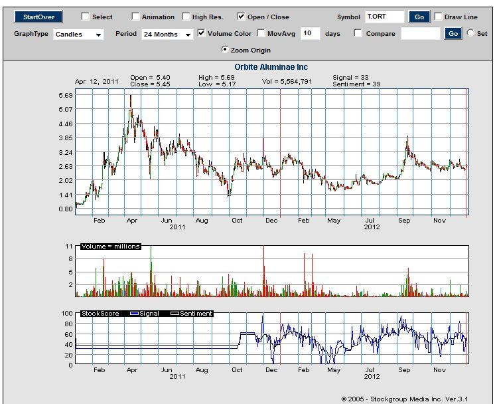Click the Orbite Aluminae Inc chart title
Screen dimensions: 495x404
tap(271, 67)
